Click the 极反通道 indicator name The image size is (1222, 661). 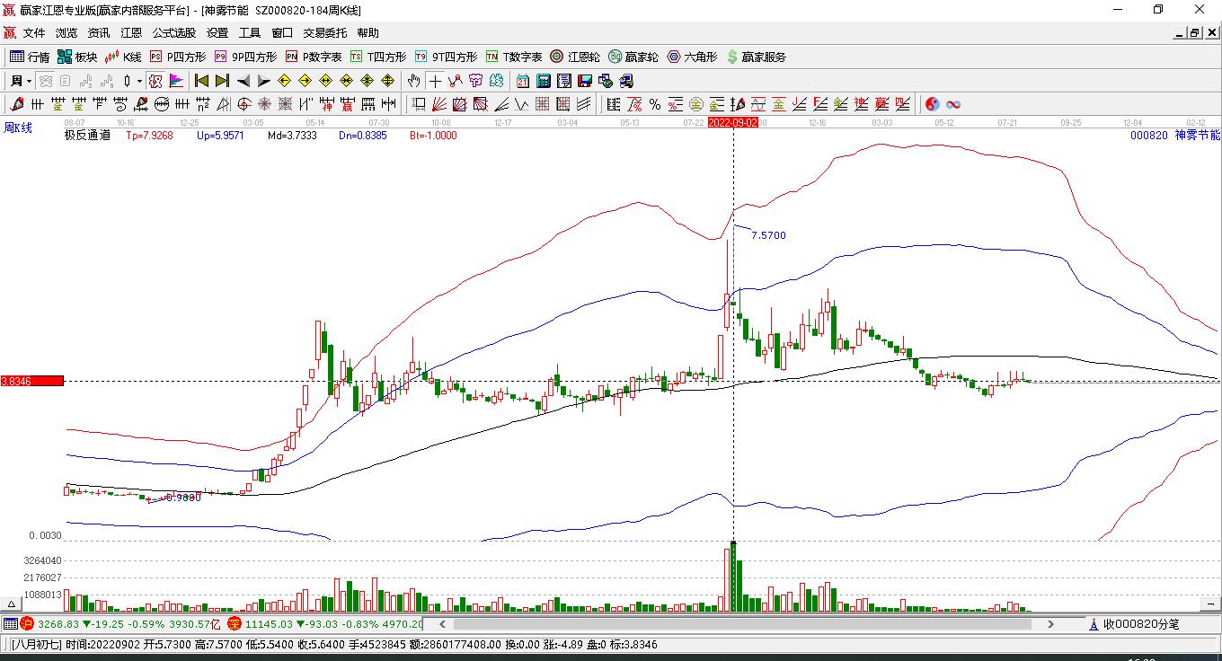[x=87, y=136]
